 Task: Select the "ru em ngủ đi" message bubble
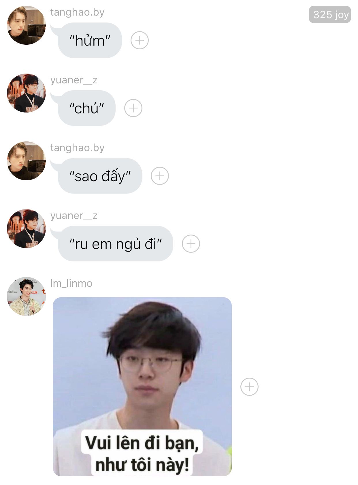(115, 244)
